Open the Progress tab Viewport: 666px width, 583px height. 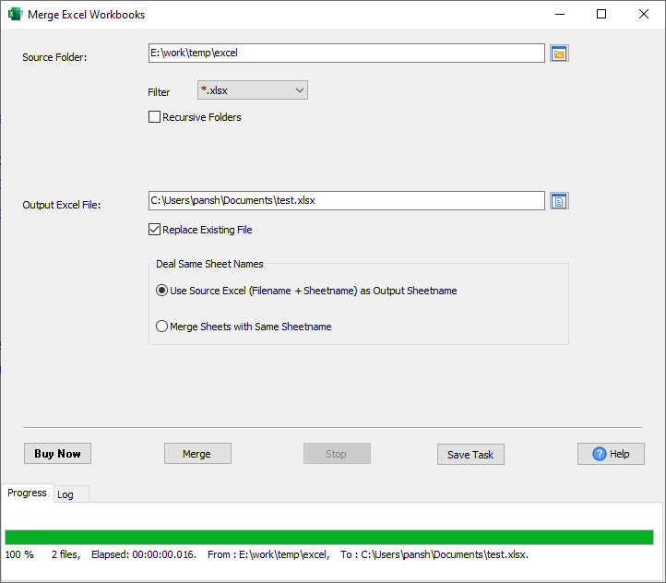27,493
